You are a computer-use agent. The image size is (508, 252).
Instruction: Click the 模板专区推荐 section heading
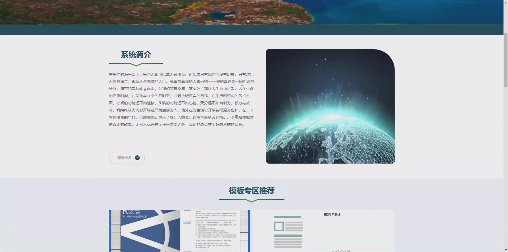(252, 191)
